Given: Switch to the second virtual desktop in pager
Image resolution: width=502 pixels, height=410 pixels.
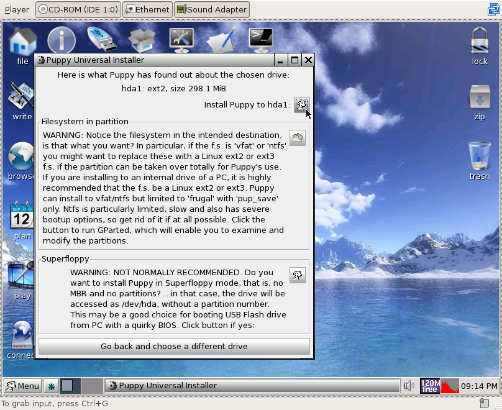Looking at the screenshot, I should coord(91,385).
